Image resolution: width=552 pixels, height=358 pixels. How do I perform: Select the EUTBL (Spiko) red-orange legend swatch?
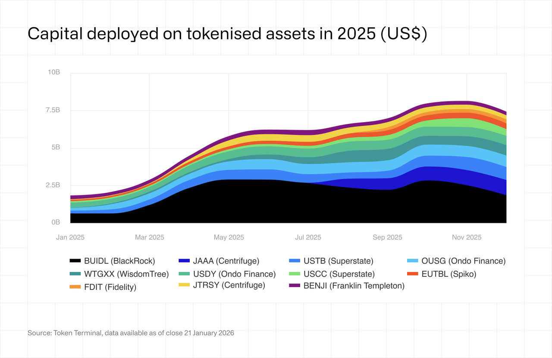413,274
